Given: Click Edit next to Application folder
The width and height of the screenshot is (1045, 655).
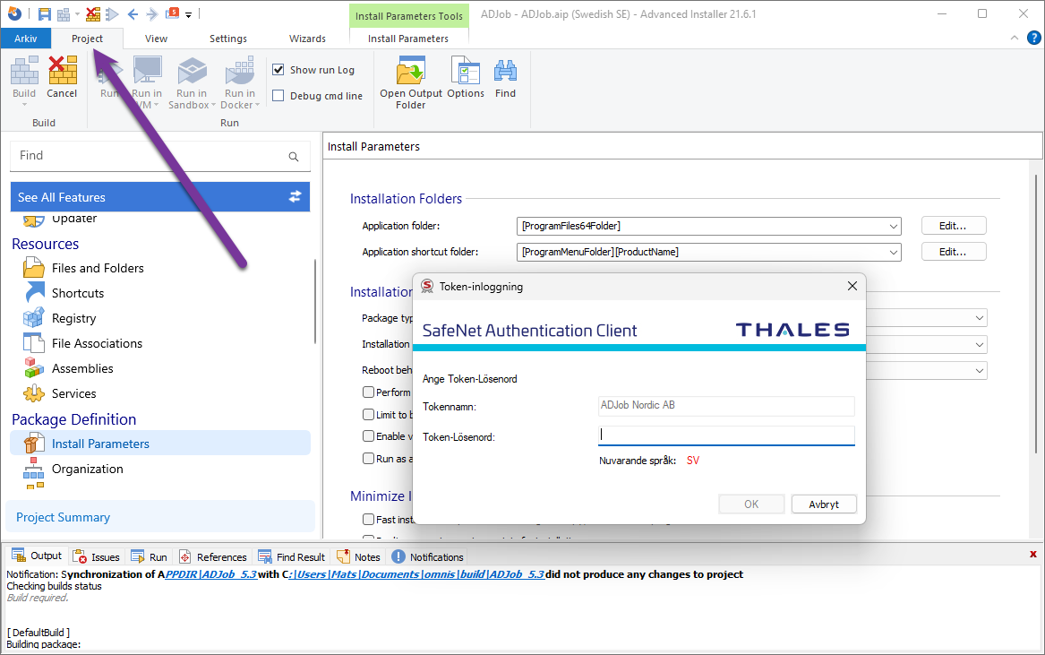Looking at the screenshot, I should pyautogui.click(x=953, y=226).
